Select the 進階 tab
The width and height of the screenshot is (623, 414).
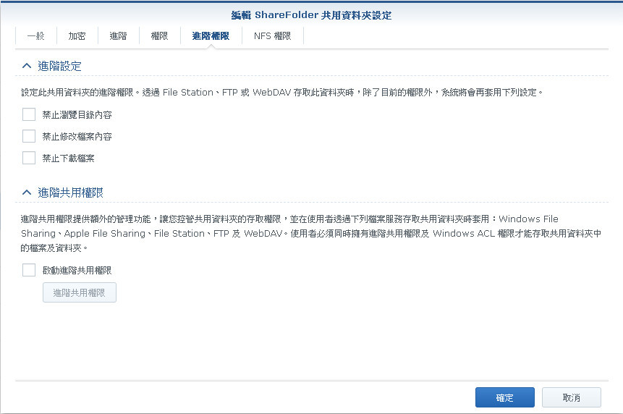tap(119, 36)
